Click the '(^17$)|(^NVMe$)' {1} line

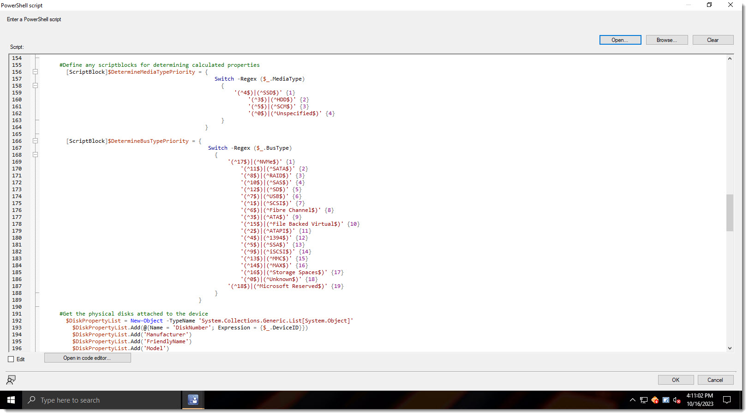click(261, 162)
